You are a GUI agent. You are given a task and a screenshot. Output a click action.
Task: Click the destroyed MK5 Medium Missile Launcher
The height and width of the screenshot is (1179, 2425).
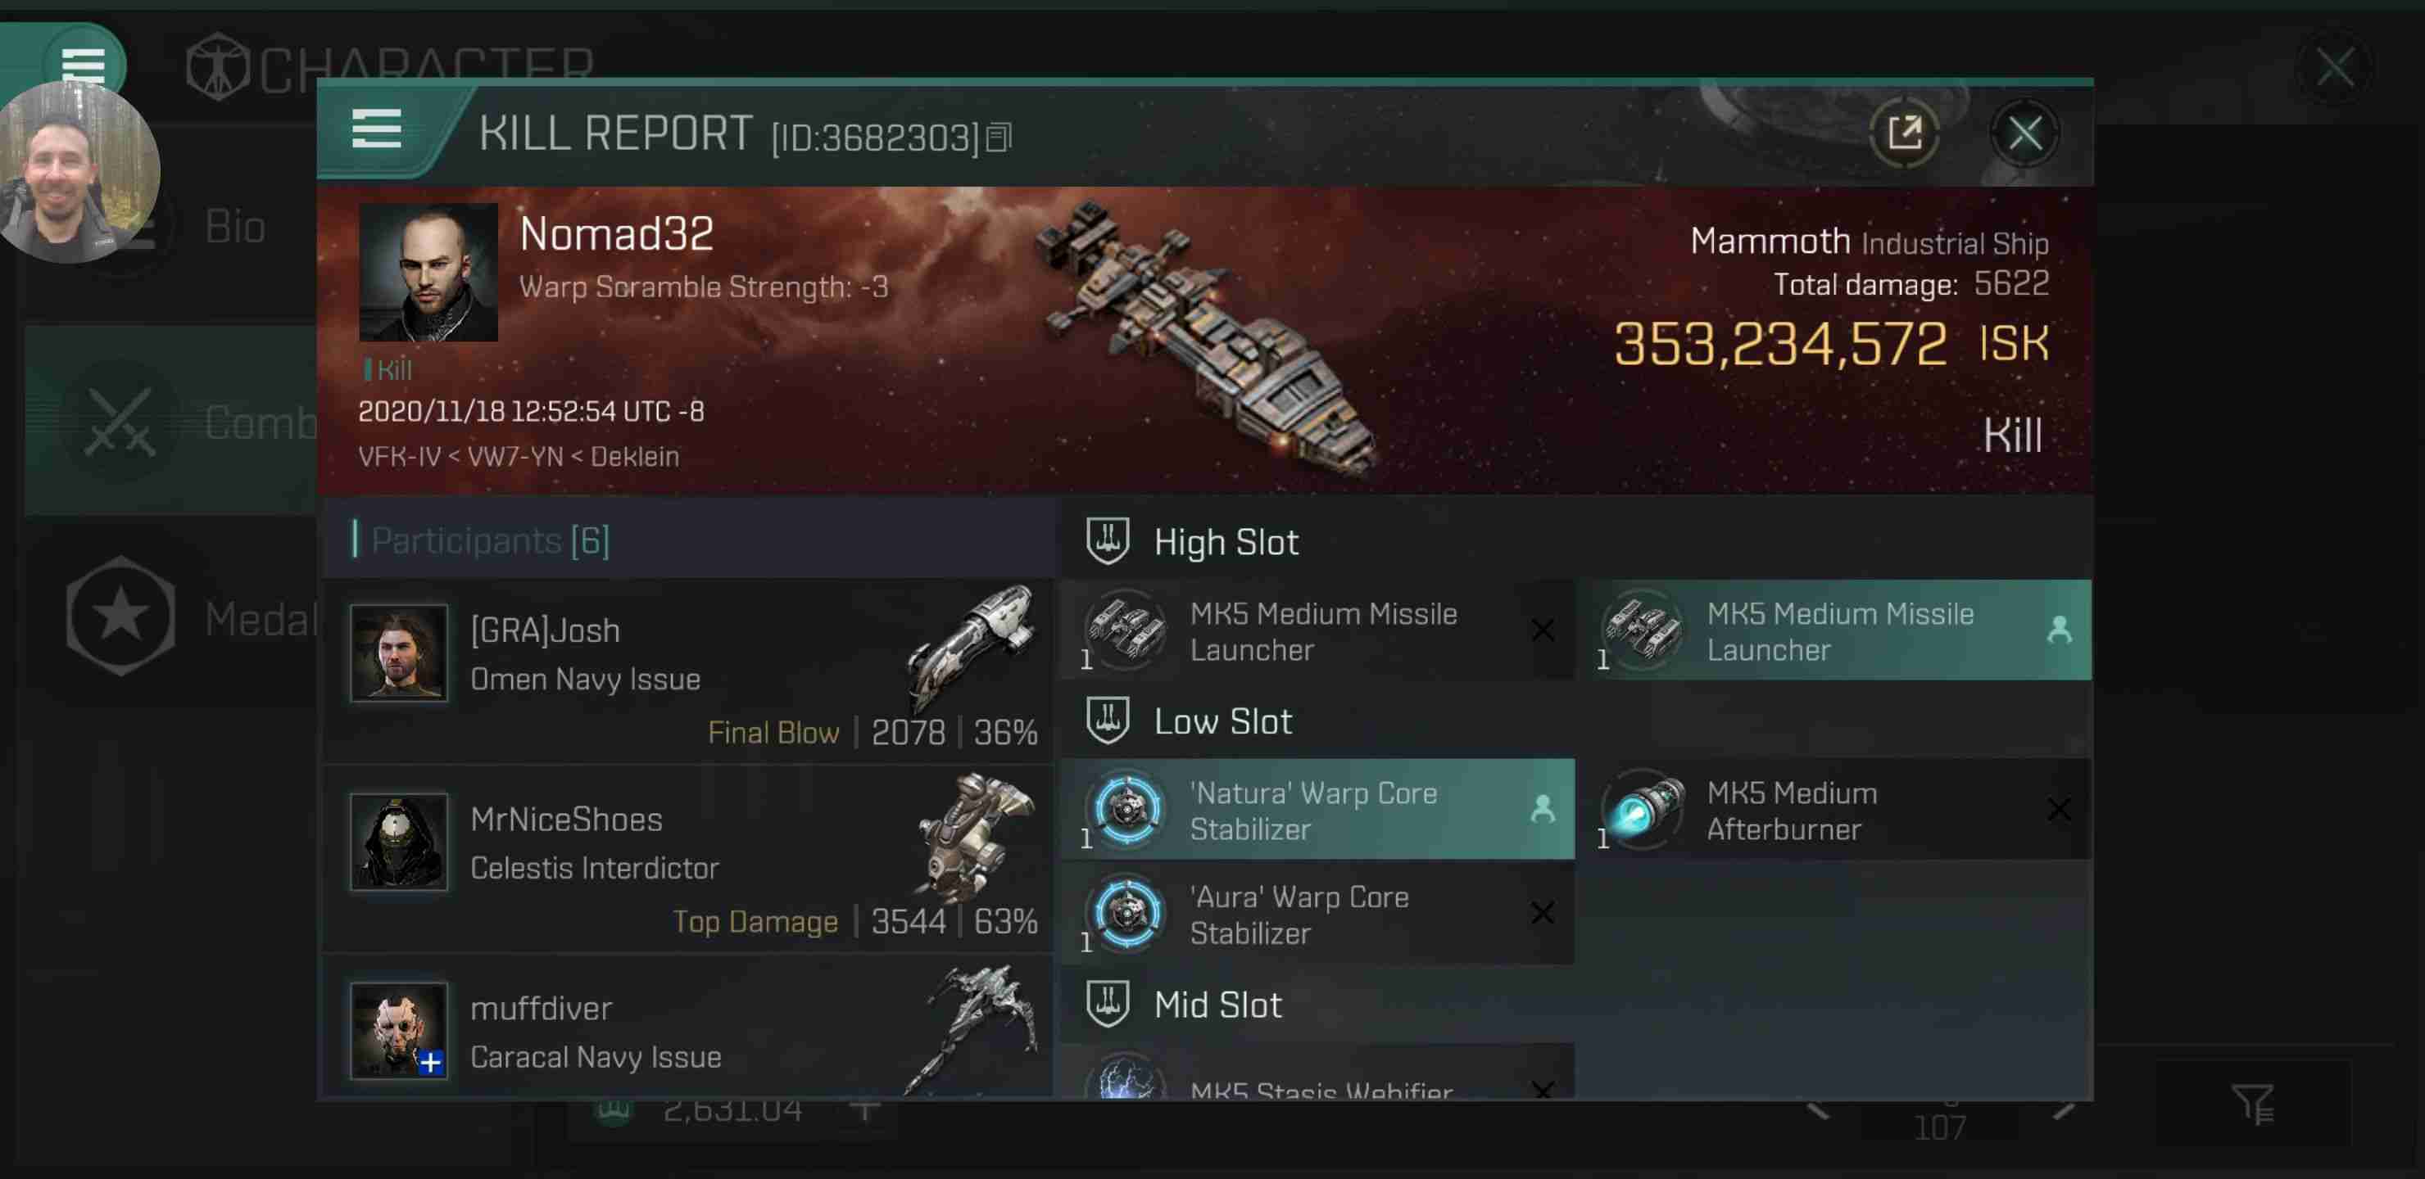pyautogui.click(x=1318, y=630)
